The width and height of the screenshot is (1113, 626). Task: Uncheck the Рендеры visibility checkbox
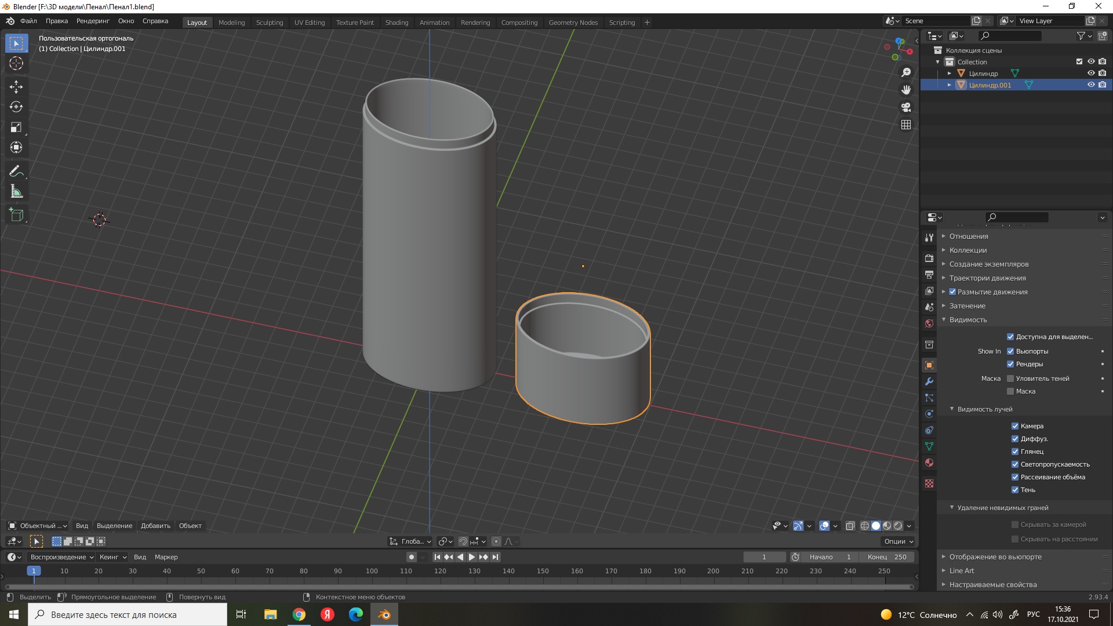click(x=1010, y=364)
